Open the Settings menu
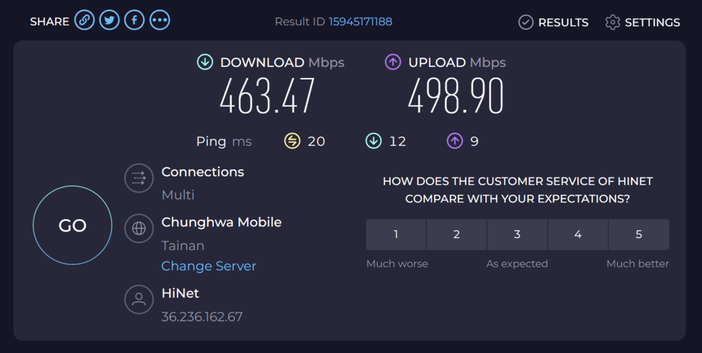The image size is (702, 353). 642,22
